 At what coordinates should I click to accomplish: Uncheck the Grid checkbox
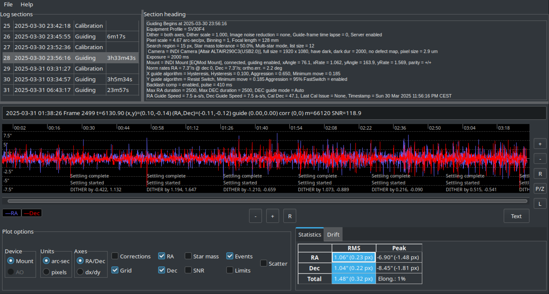click(x=115, y=270)
